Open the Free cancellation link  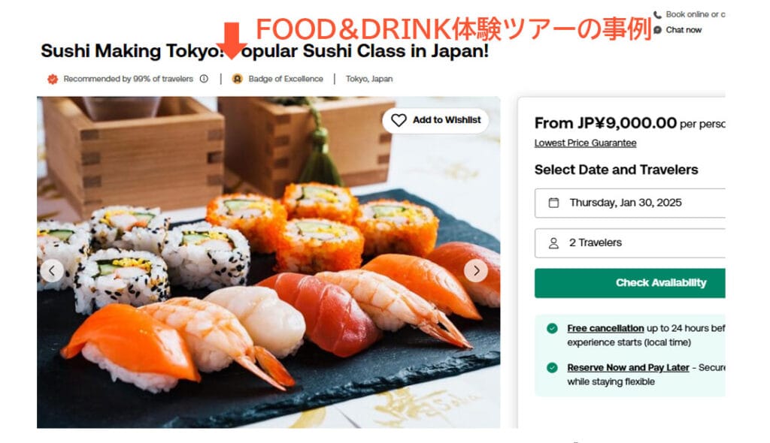(605, 328)
